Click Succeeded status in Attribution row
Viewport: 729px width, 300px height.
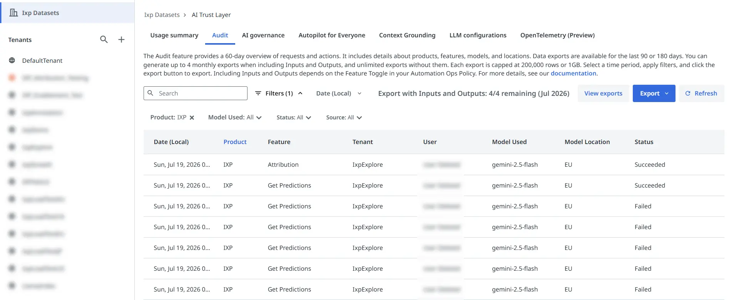(x=650, y=164)
